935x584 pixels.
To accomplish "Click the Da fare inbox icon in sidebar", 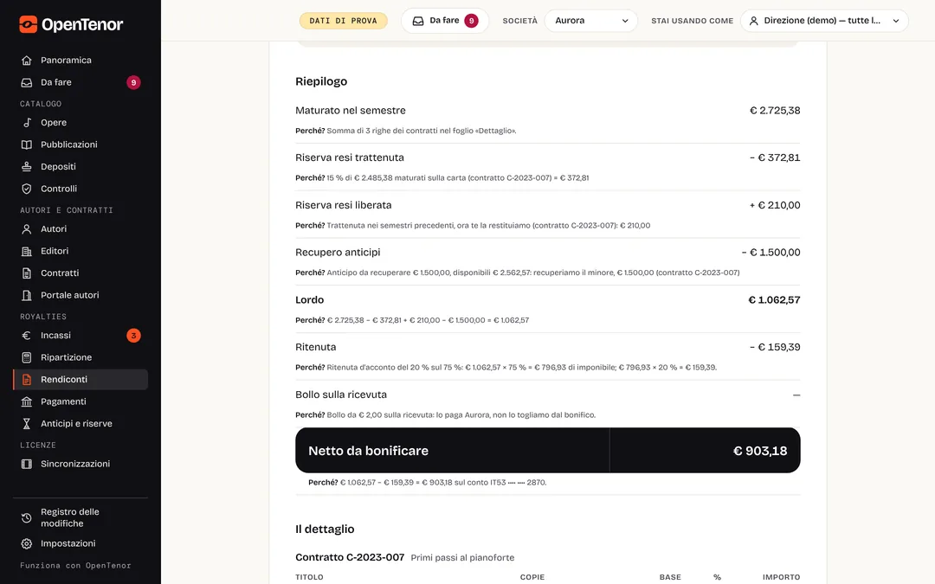I will pos(26,82).
